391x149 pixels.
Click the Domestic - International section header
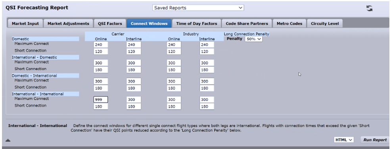pyautogui.click(x=45, y=76)
